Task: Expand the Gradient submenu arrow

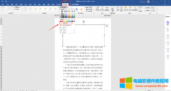Action: point(74,30)
